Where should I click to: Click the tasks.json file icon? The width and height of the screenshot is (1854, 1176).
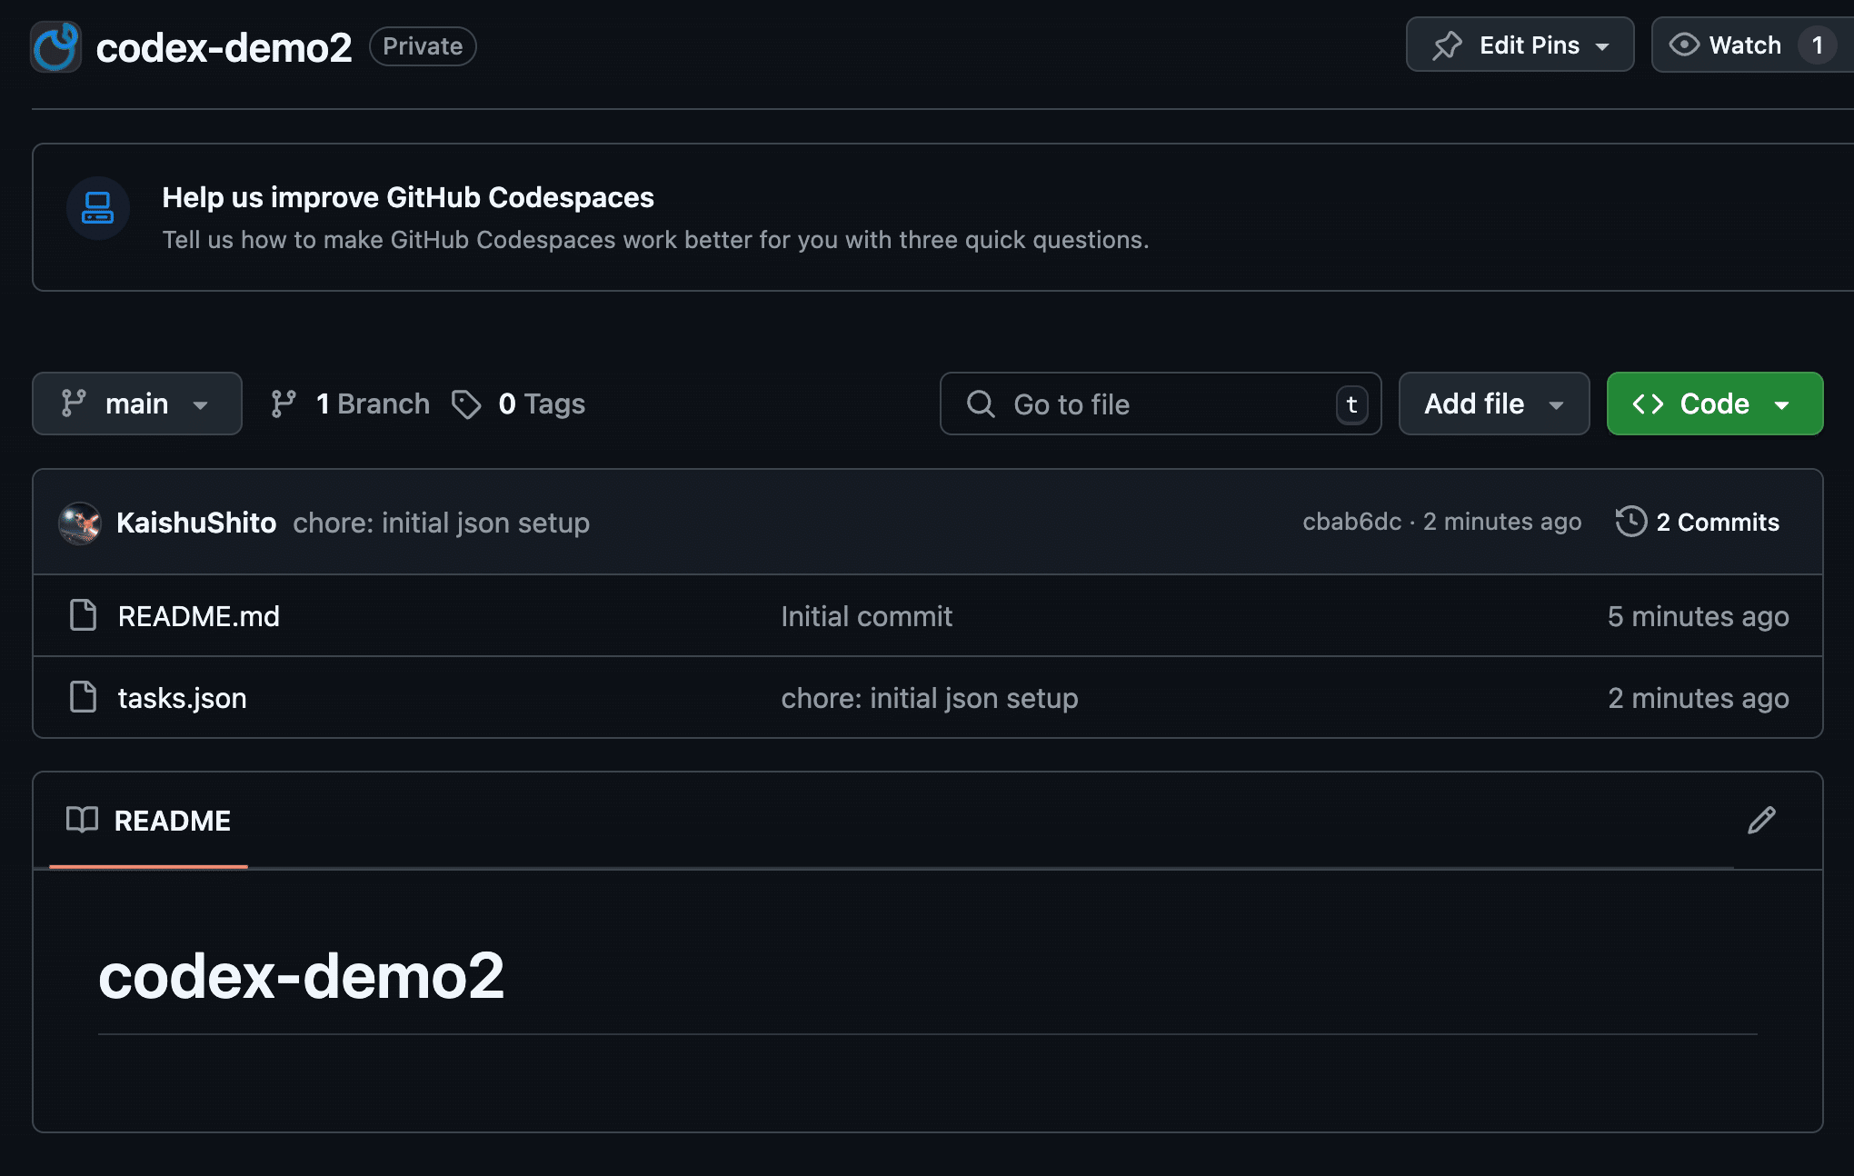pyautogui.click(x=84, y=697)
